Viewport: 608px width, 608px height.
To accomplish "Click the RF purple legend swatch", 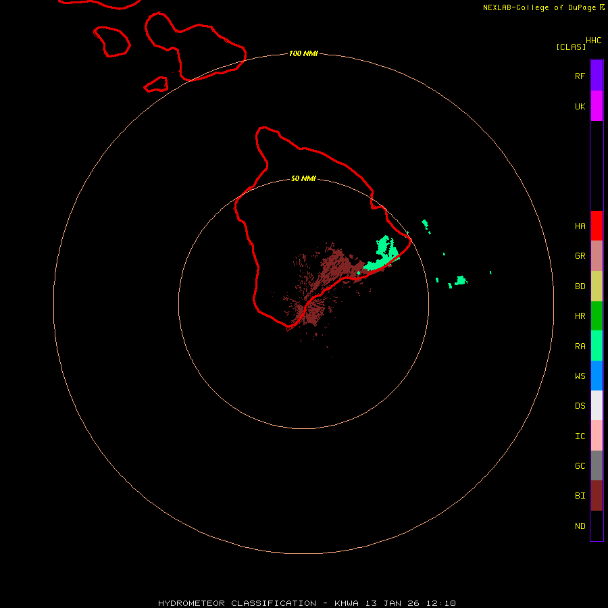I will [597, 76].
